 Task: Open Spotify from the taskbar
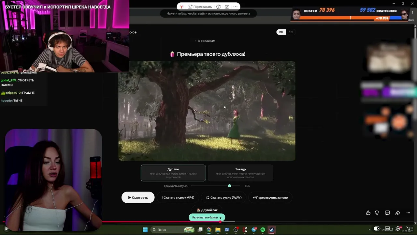tap(263, 230)
